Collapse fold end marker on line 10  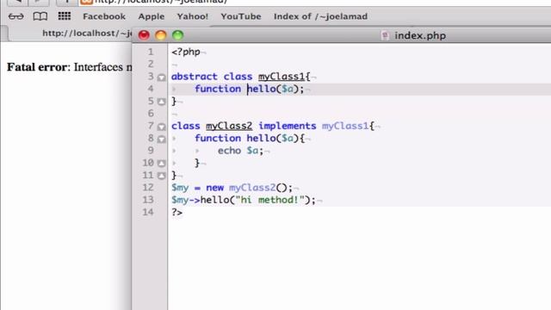tap(161, 164)
